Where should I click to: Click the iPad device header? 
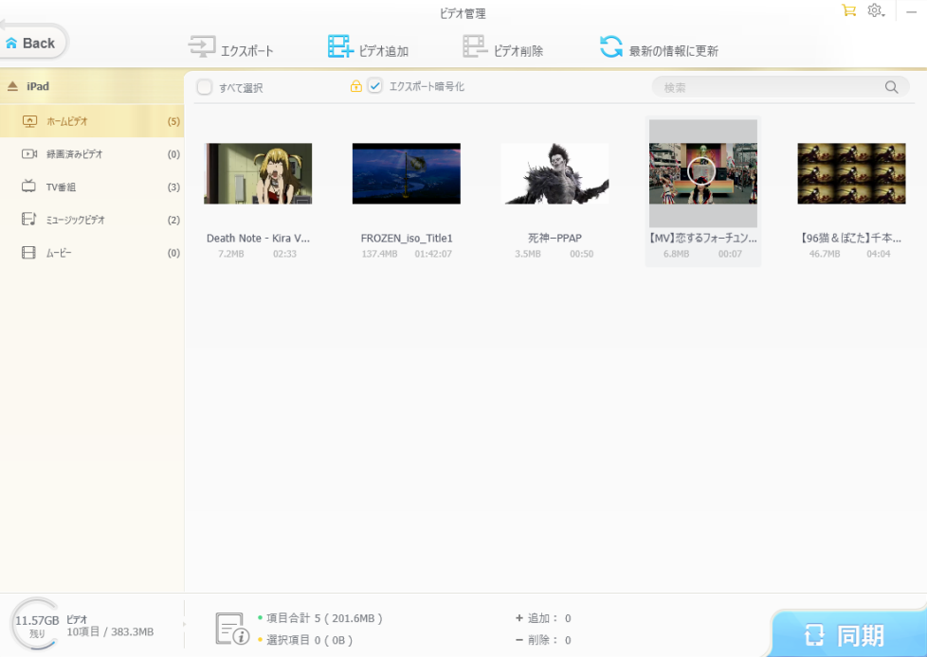pyautogui.click(x=92, y=86)
